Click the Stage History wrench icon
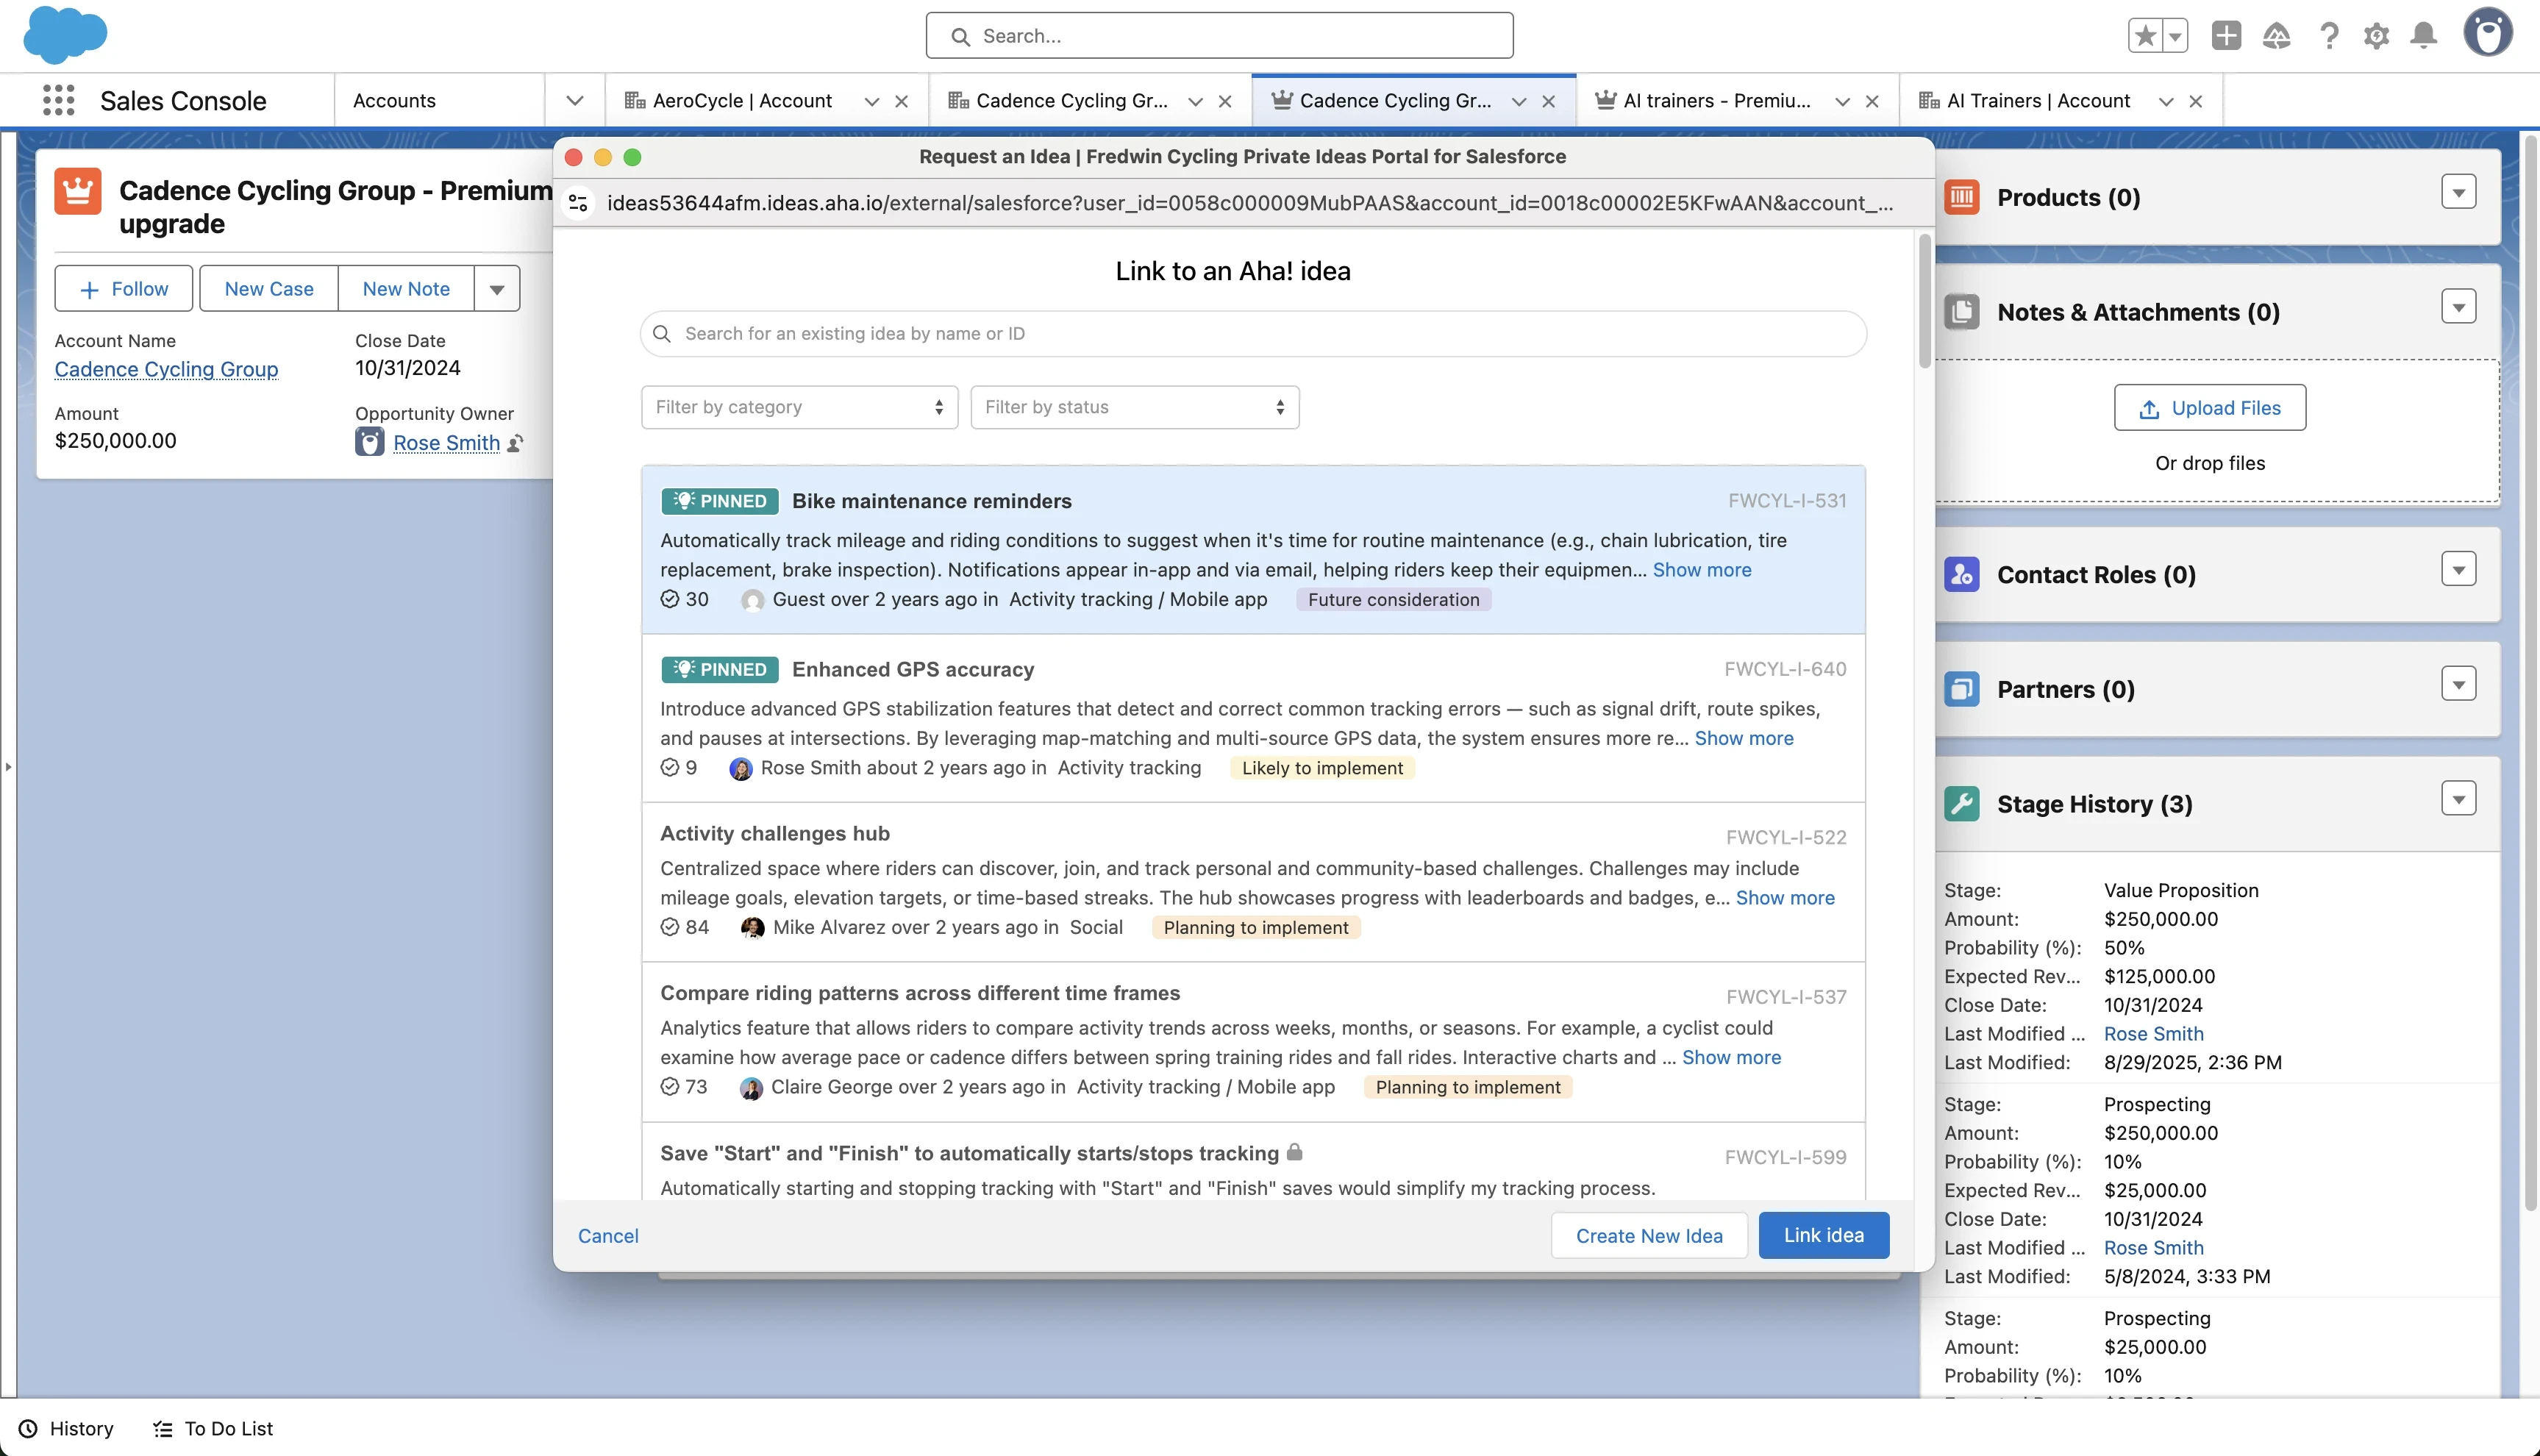The width and height of the screenshot is (2540, 1456). (x=1963, y=803)
